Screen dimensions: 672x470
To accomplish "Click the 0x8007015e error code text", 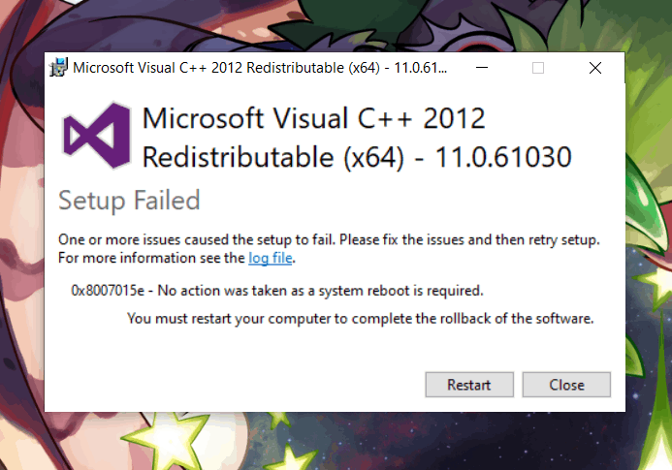I will pyautogui.click(x=108, y=291).
